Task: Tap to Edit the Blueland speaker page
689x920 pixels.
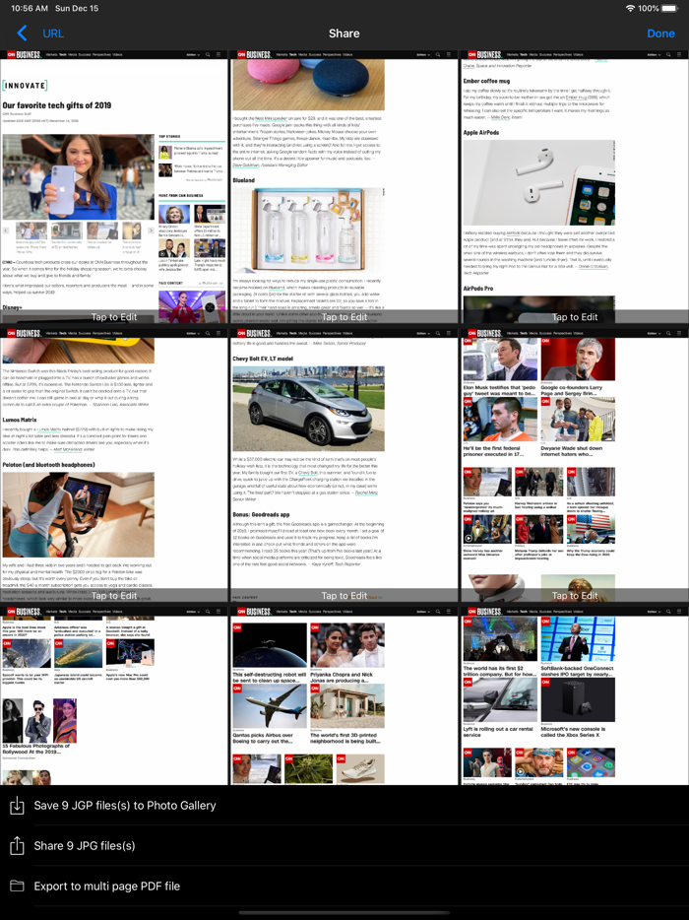Action: (x=344, y=317)
